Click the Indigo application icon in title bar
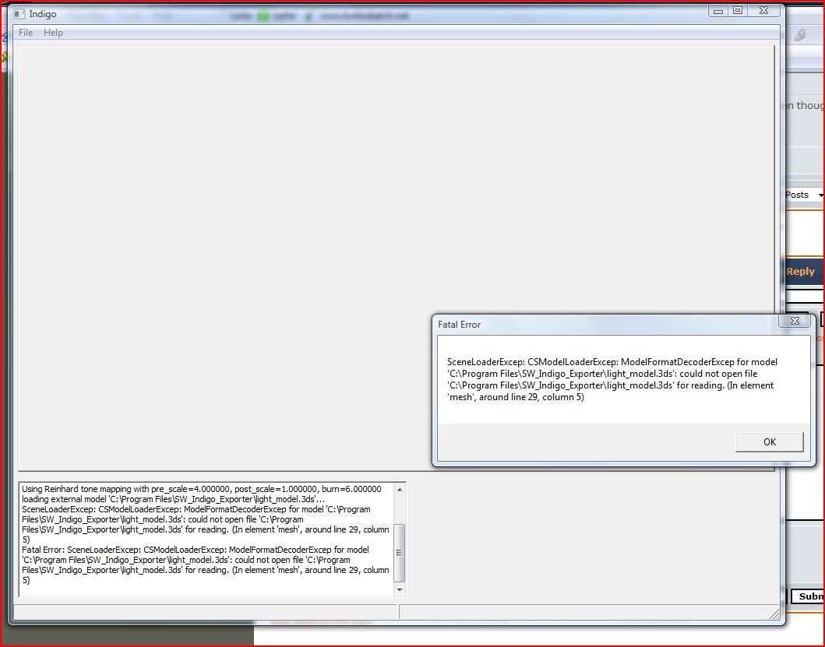 pyautogui.click(x=19, y=14)
